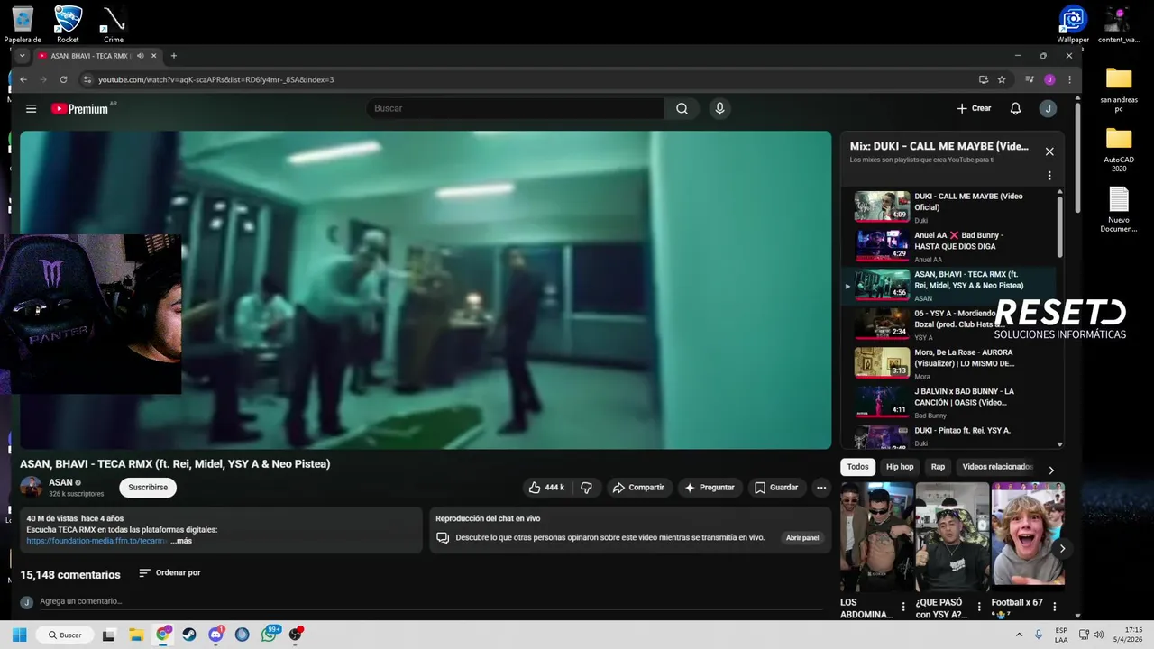Click the search magnifier button

coord(682,108)
